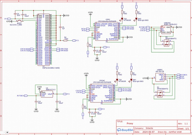192x135 pixels.
Task: Click the "AMS1117-3.3" part label
Action: [51, 90]
